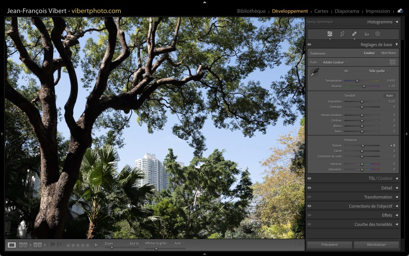The width and height of the screenshot is (409, 256).
Task: Click the flag as picked icon
Action: [x=52, y=245]
